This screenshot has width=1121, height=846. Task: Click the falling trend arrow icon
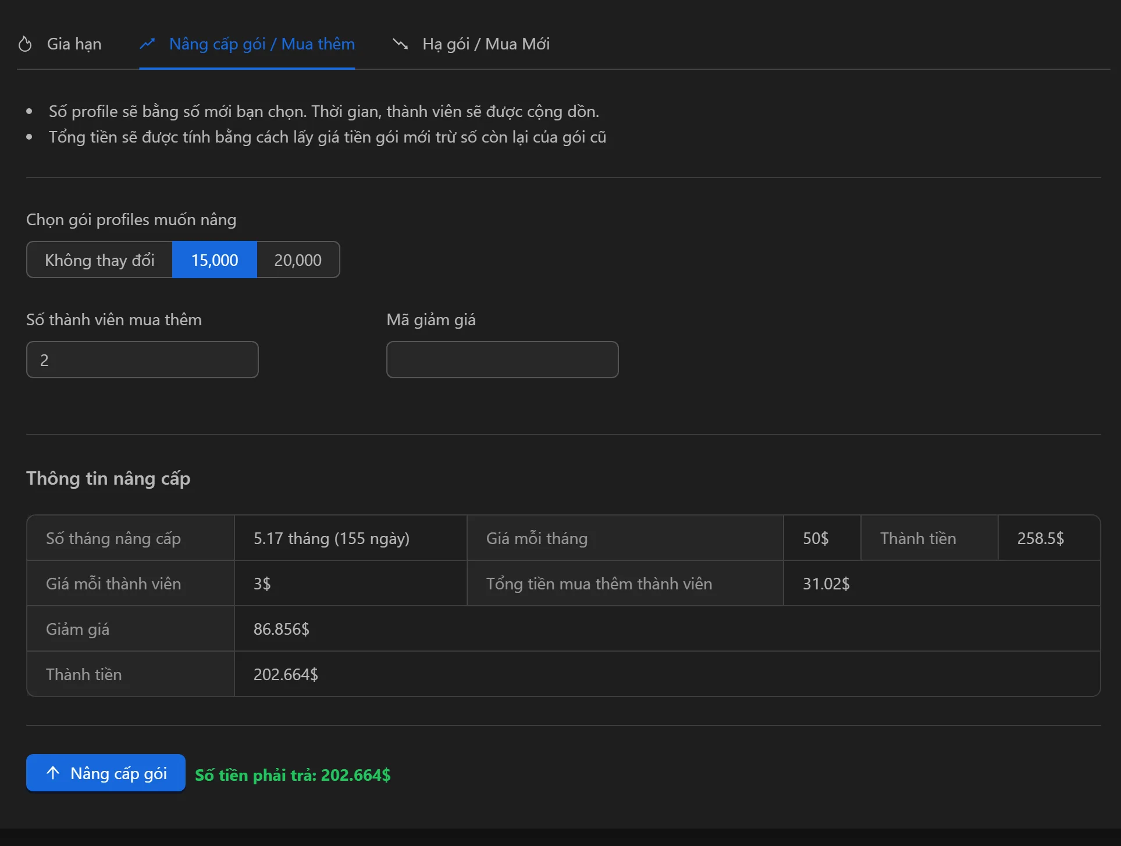point(400,44)
